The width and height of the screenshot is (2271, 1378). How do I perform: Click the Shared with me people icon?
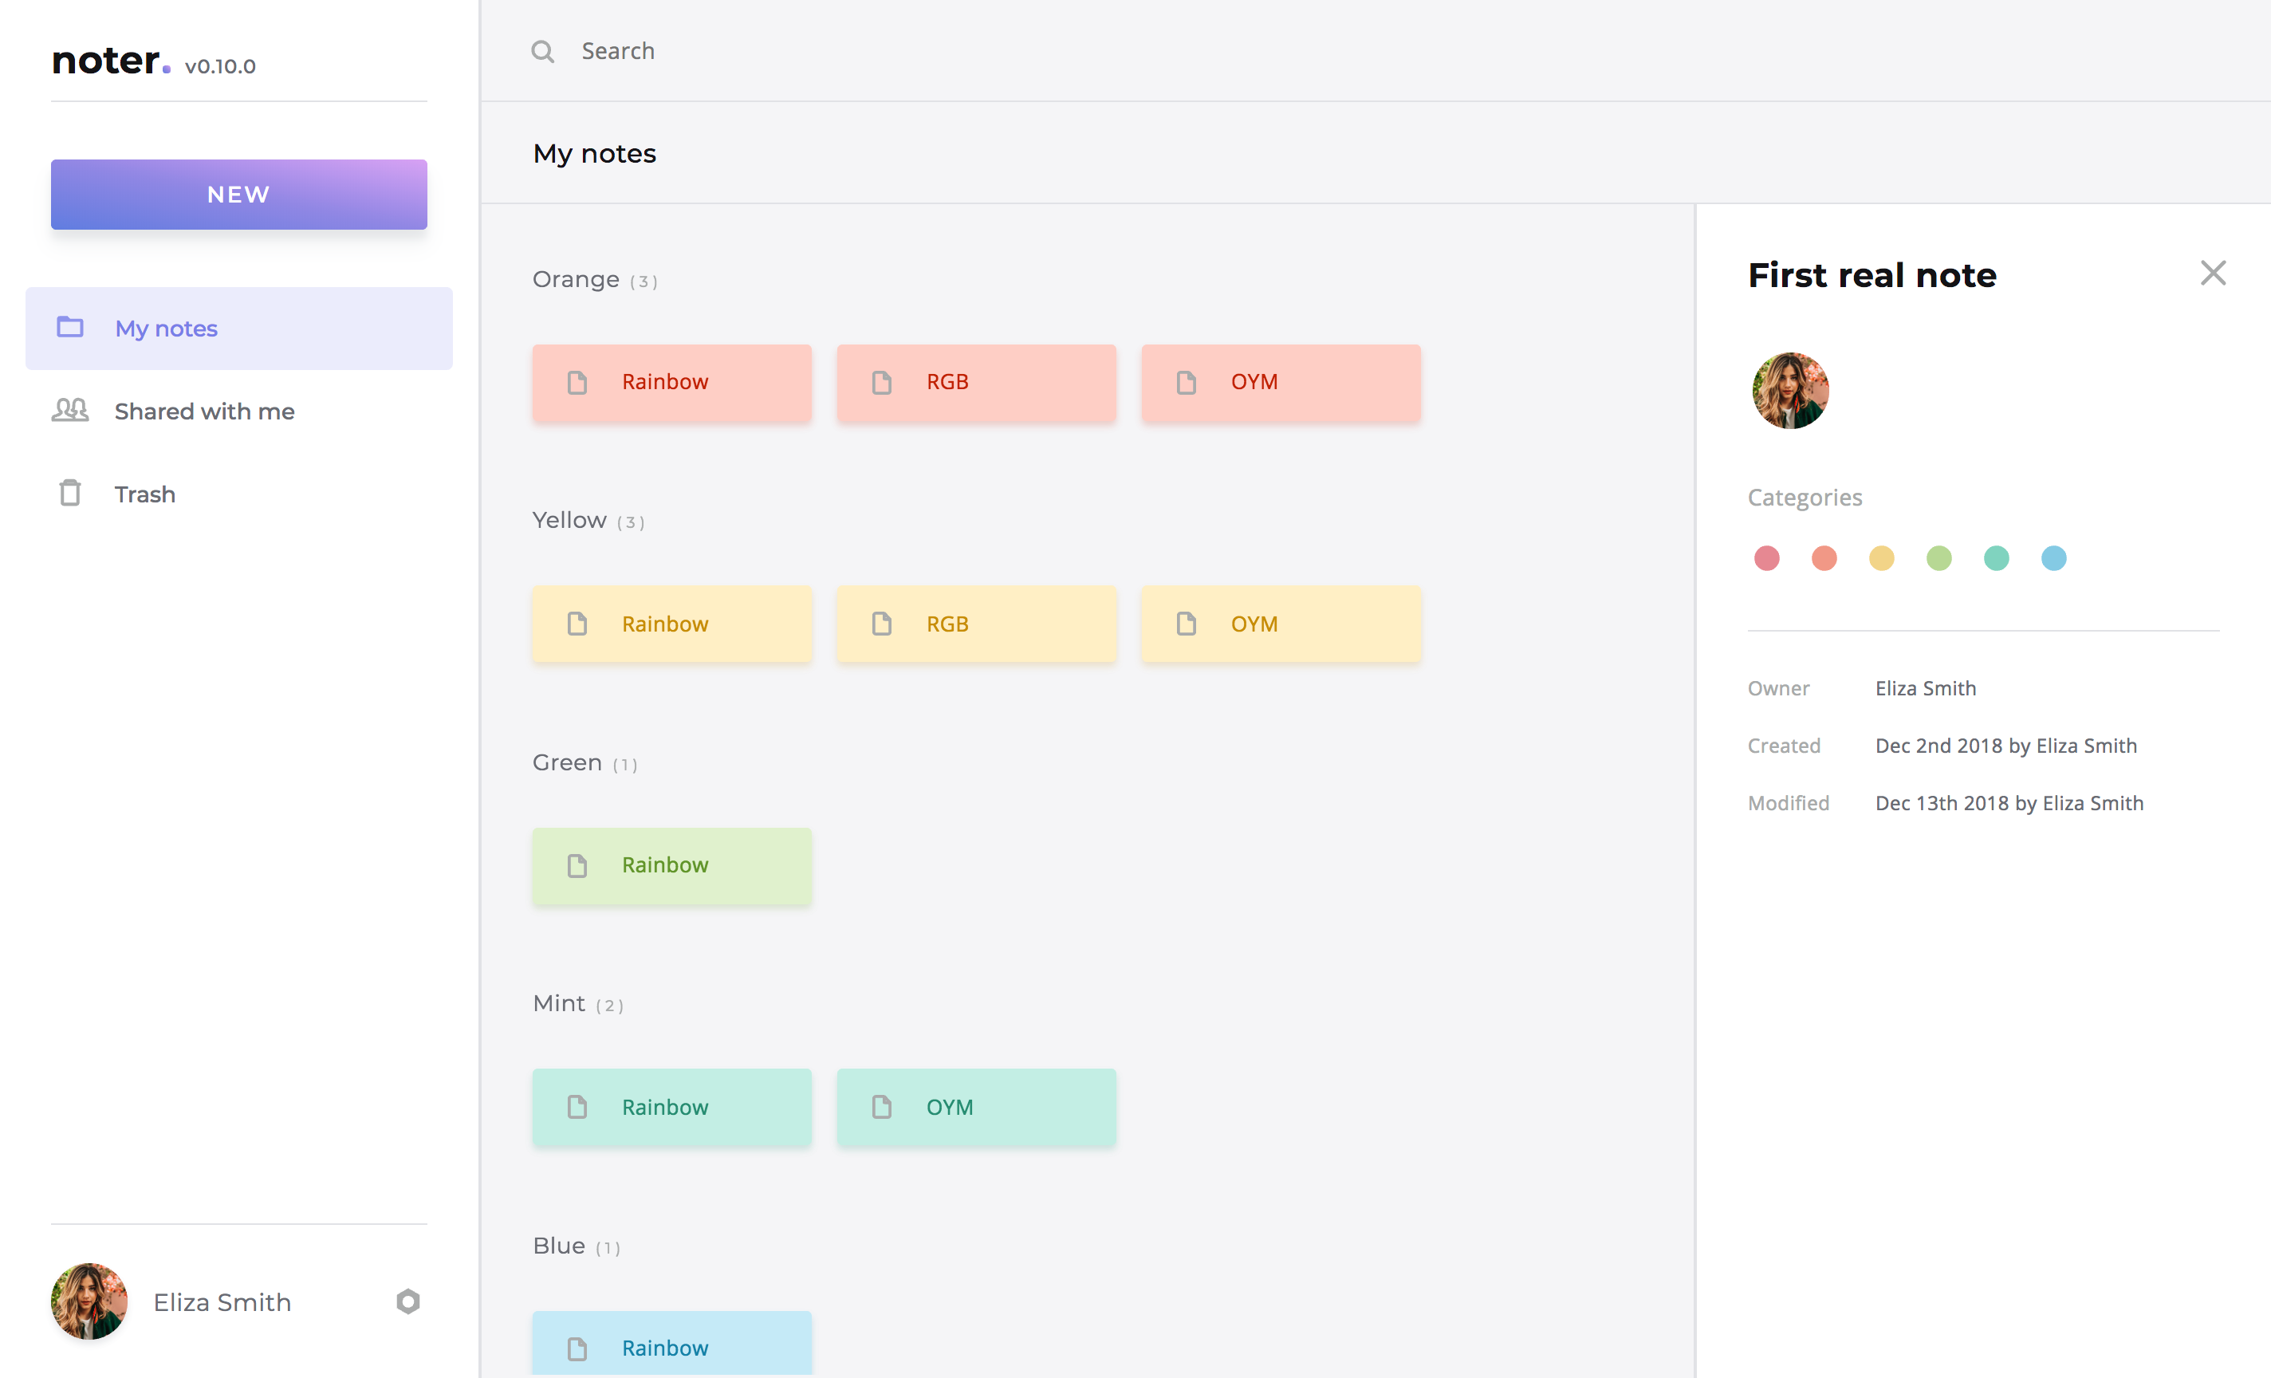70,410
